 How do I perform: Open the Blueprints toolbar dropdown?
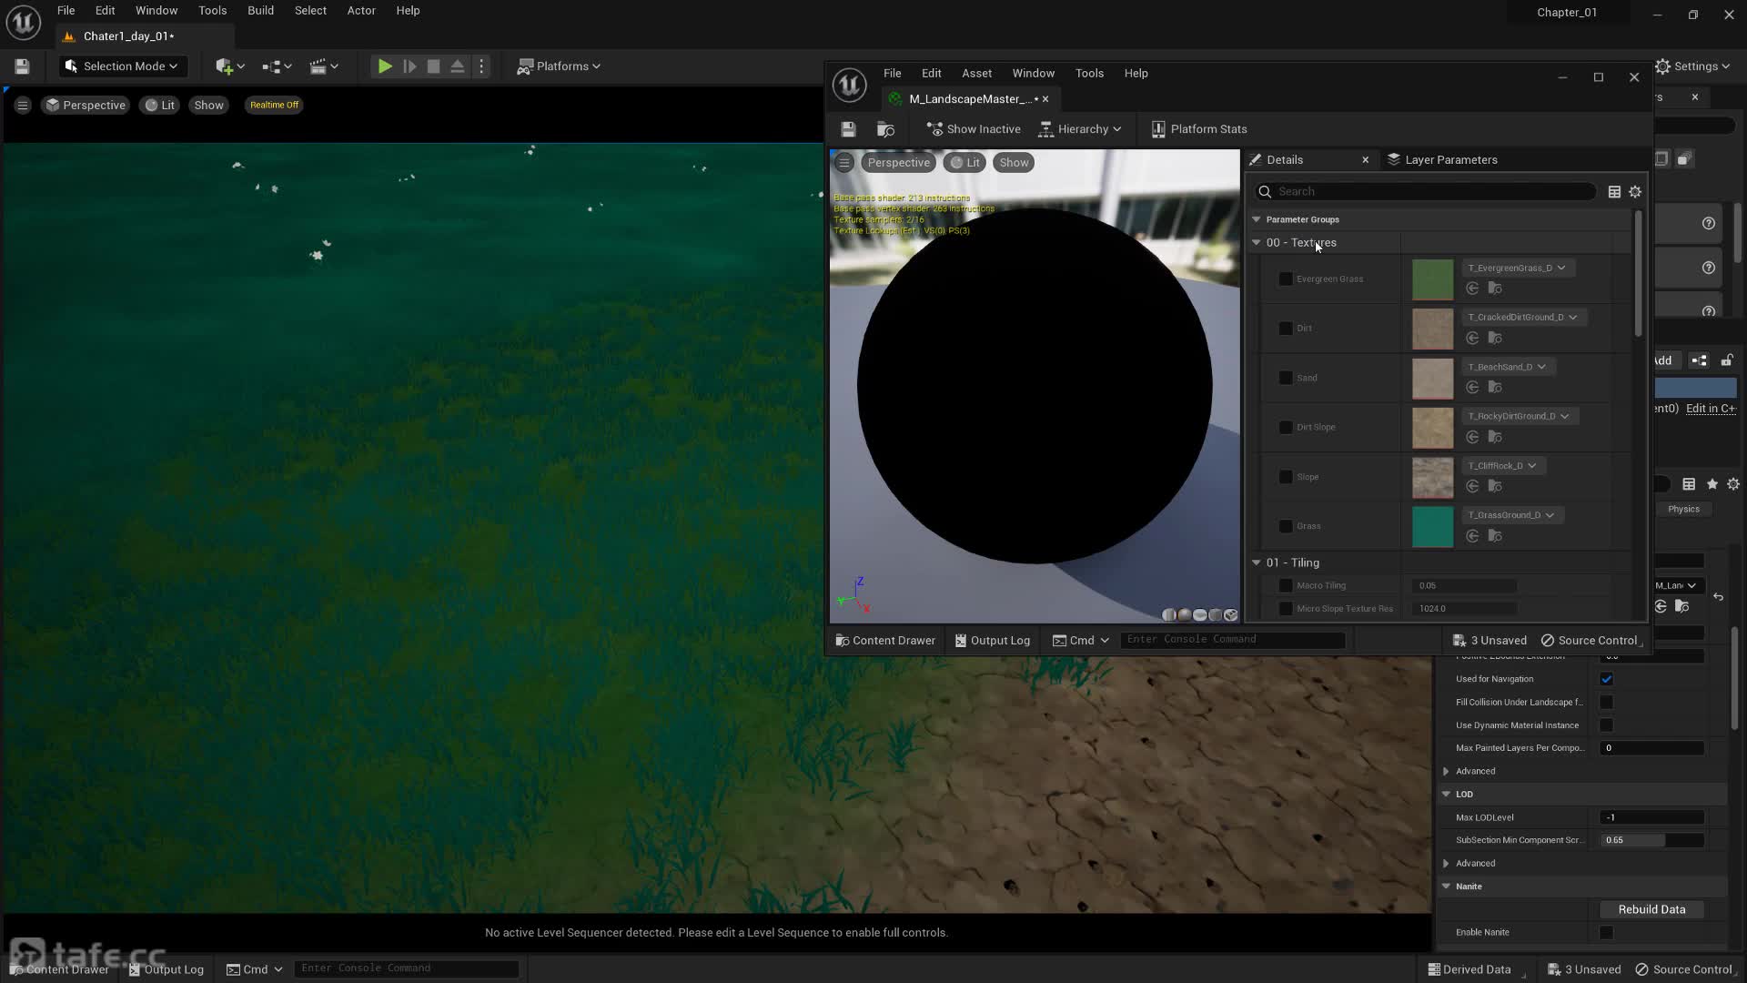[x=277, y=66]
